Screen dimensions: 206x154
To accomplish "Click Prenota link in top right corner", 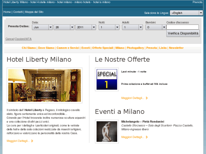I will click(x=197, y=2).
